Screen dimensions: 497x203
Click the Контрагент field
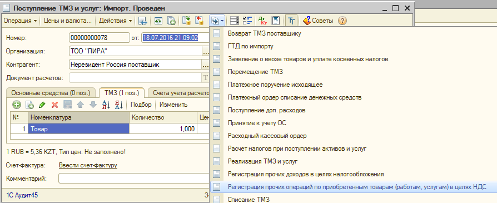(135, 65)
